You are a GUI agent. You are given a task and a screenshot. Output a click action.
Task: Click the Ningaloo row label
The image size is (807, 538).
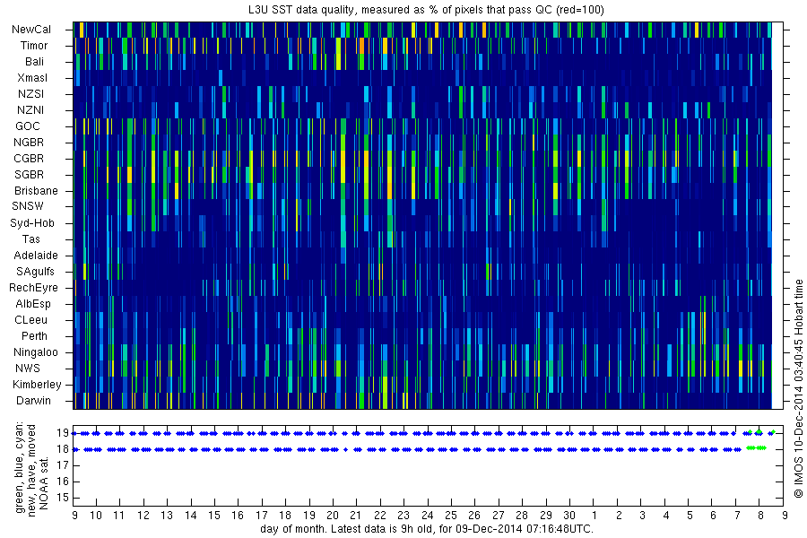[x=36, y=352]
